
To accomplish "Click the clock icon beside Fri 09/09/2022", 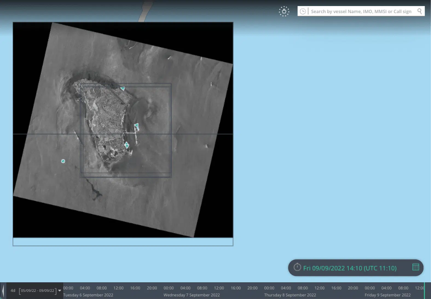I will (297, 267).
